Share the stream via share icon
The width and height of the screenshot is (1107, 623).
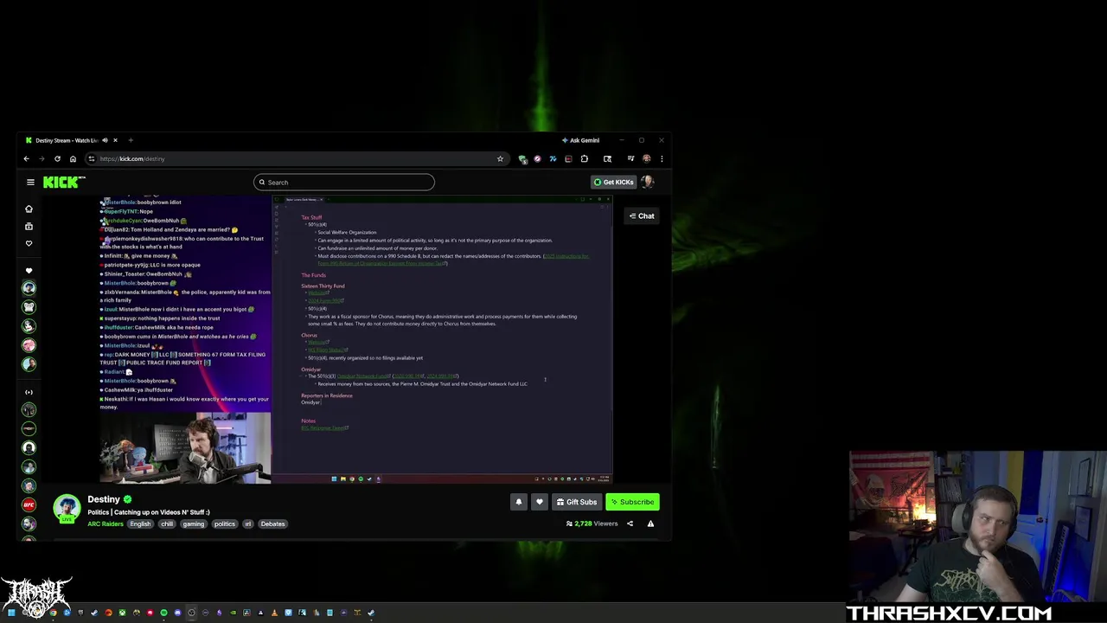click(630, 523)
